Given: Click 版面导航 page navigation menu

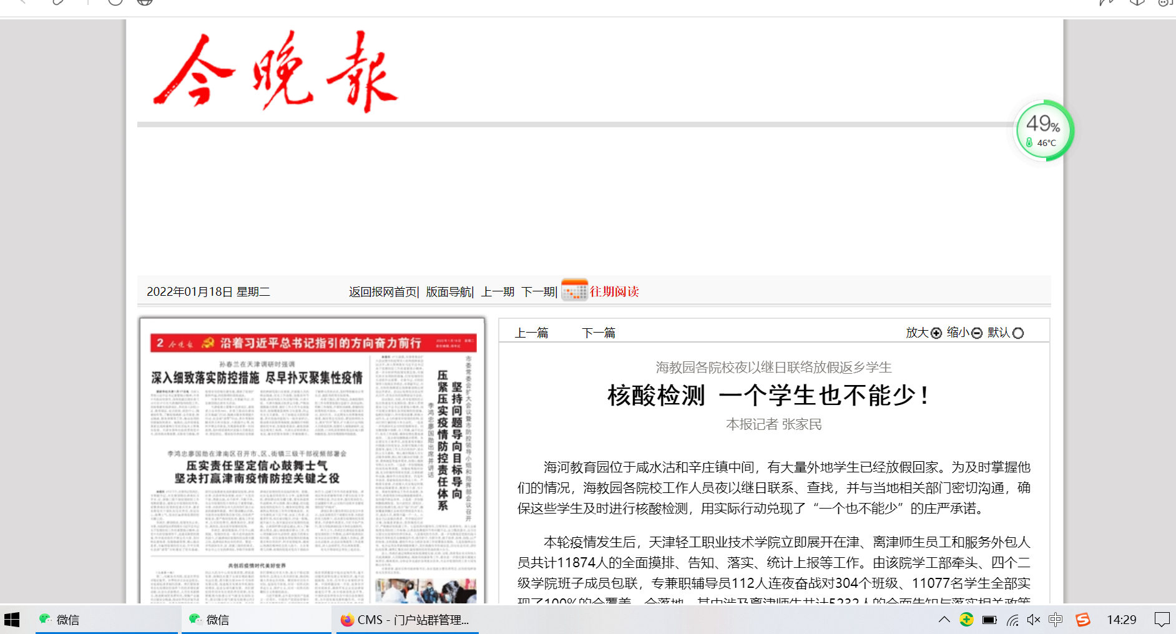Looking at the screenshot, I should [x=449, y=292].
